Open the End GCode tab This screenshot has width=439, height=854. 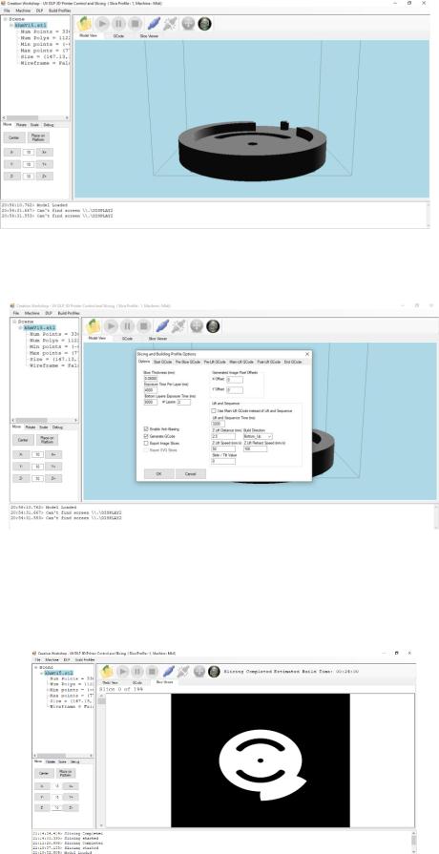[293, 362]
